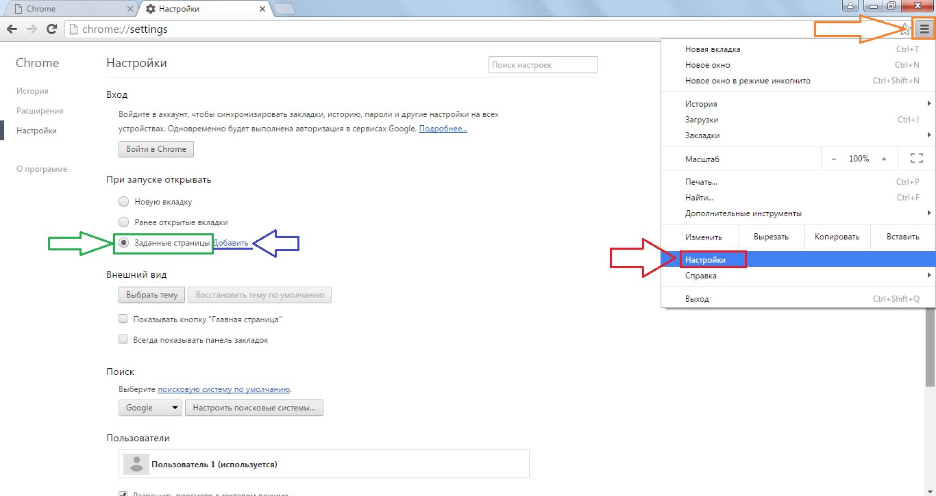Viewport: 936px width, 496px height.
Task: Zoom in with the plus button
Action: (884, 159)
